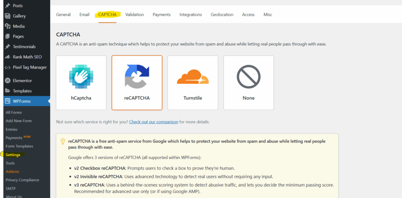Click the Rank Math SEO icon
Image resolution: width=402 pixels, height=198 pixels.
(x=7, y=57)
